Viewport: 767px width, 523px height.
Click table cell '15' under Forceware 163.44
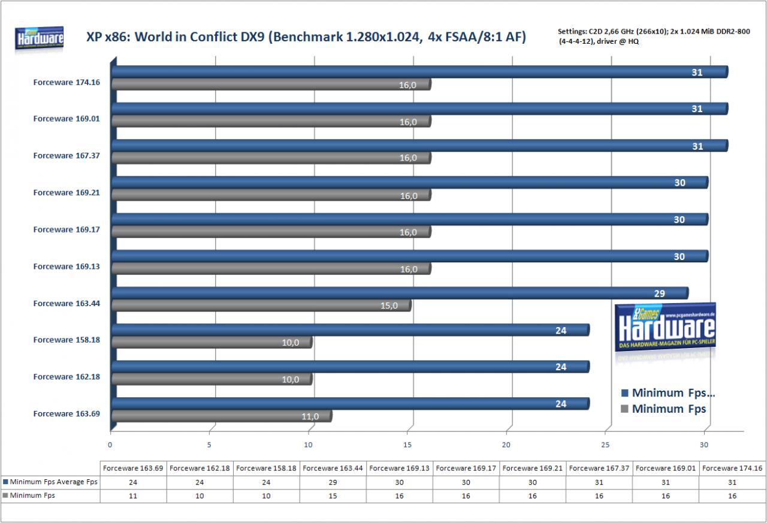[333, 496]
